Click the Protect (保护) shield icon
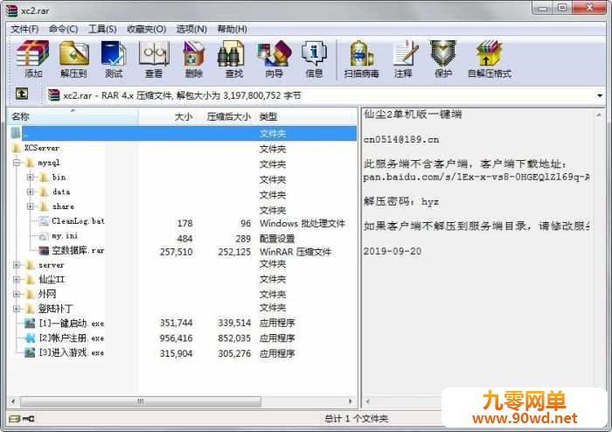Viewport: 612px width, 432px height. (x=443, y=54)
